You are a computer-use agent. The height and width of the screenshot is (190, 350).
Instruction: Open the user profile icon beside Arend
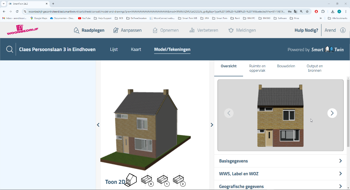click(343, 30)
